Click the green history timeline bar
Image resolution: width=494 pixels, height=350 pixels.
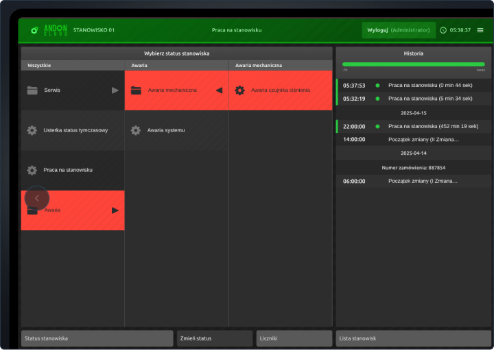point(413,64)
